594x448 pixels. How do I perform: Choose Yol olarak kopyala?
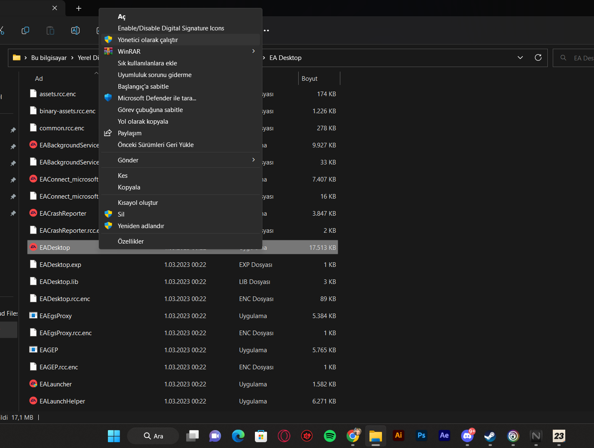180,122
